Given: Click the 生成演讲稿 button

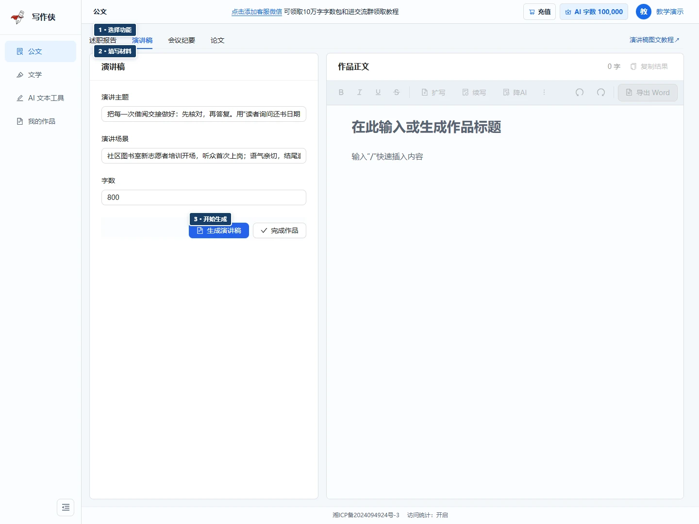Looking at the screenshot, I should [219, 230].
